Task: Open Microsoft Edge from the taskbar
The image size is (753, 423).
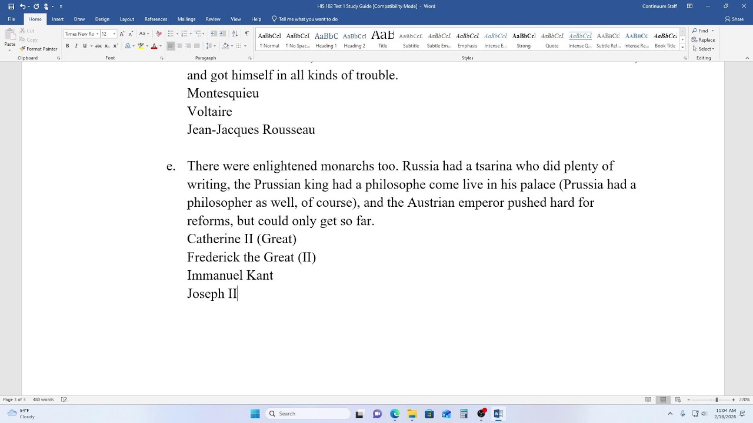Action: pos(394,414)
